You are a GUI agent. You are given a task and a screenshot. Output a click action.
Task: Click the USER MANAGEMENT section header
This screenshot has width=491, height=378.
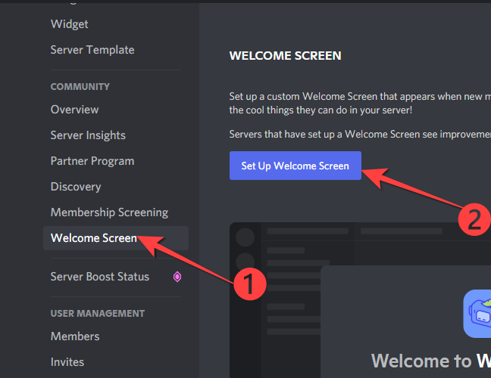pos(98,314)
